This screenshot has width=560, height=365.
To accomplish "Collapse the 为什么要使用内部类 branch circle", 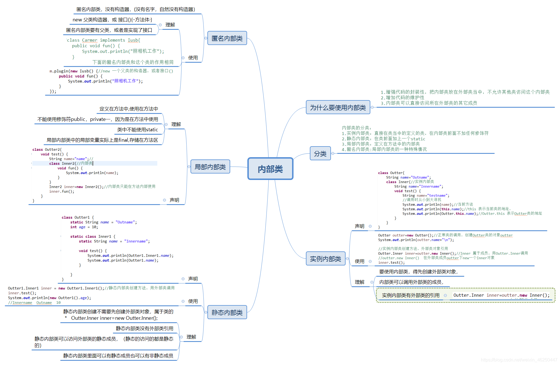I will click(372, 107).
